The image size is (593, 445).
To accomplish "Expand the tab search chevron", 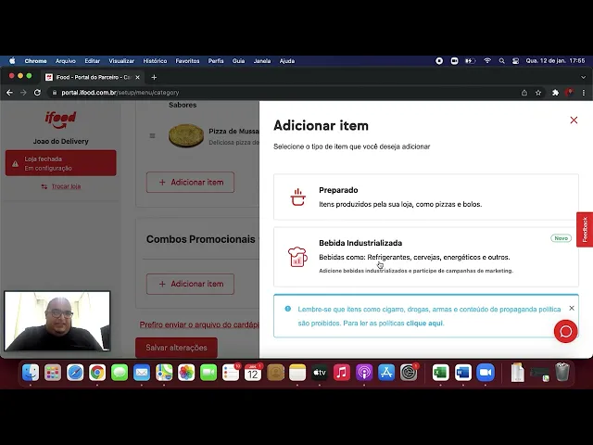I will (583, 77).
